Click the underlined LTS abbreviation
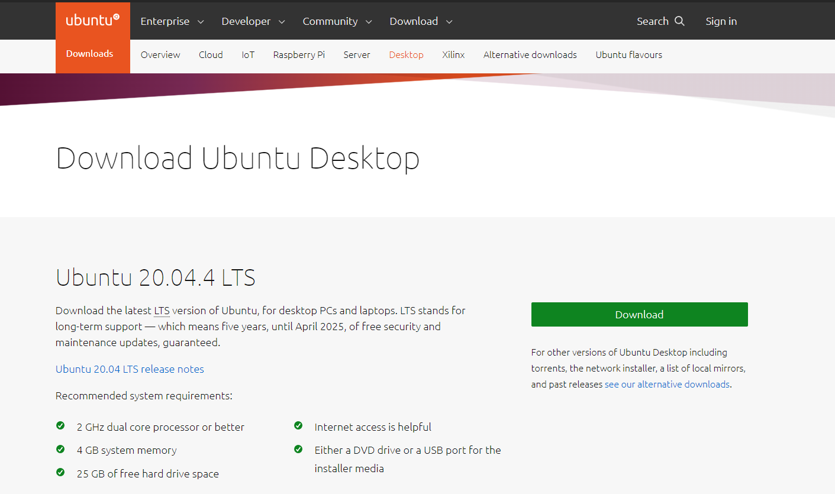Viewport: 835px width, 494px height. pos(162,311)
